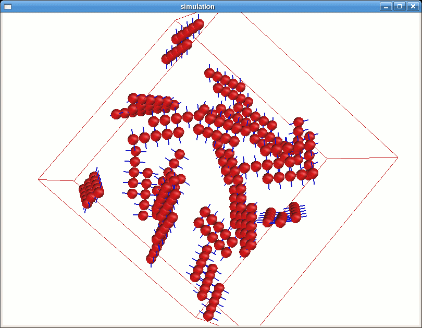422x328 pixels.
Task: Minimize the simulation window
Action: coord(386,6)
